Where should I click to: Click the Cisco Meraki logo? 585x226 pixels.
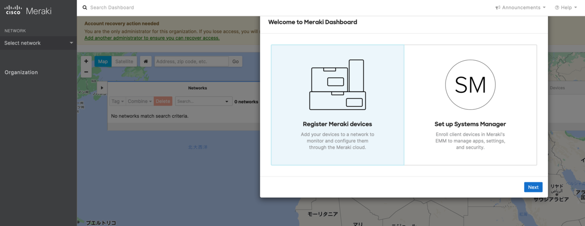[x=28, y=11]
